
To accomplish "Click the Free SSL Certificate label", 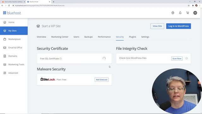I will [x=50, y=59].
